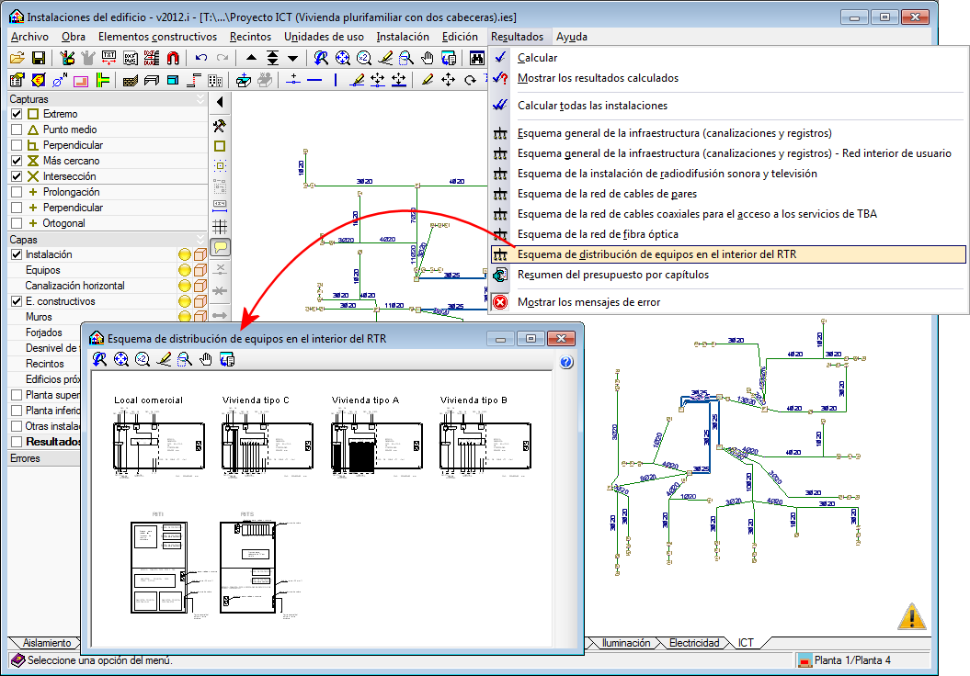Enable the Punto medio snap checkbox

(17, 130)
